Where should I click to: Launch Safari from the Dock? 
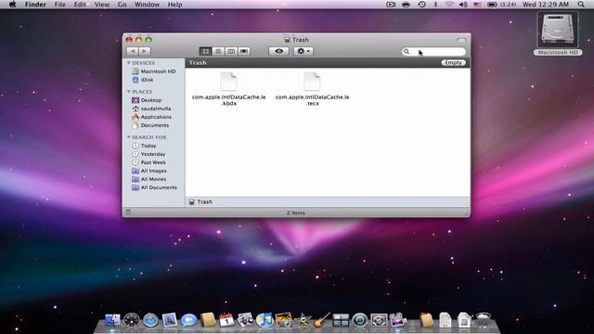click(150, 320)
